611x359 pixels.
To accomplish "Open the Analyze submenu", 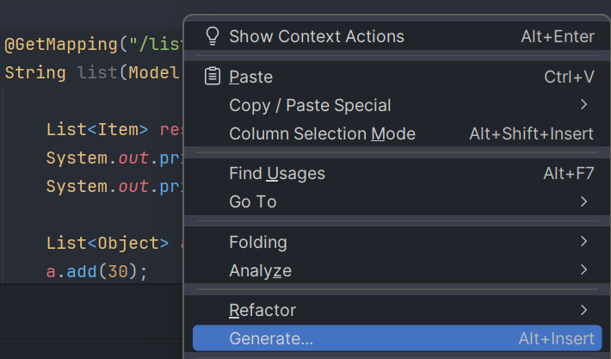I will [260, 270].
